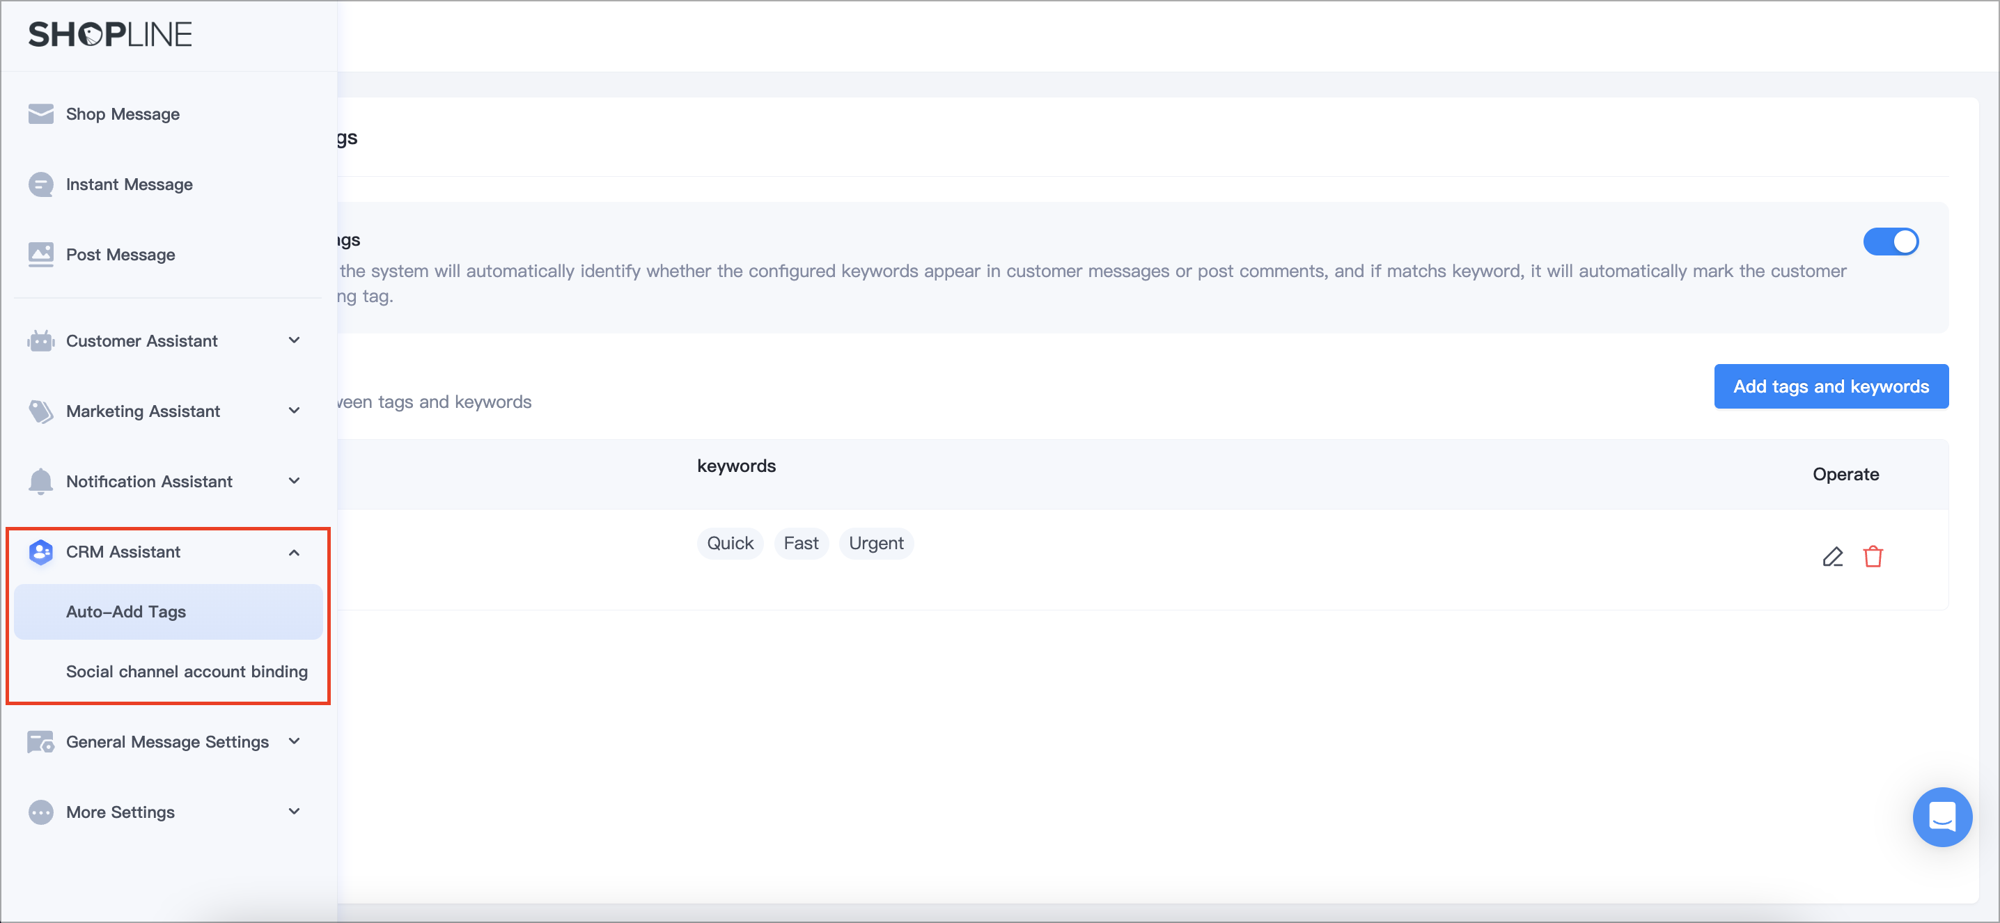Delete the Quick Fast Urgent keyword row
Viewport: 2000px width, 923px height.
(1873, 557)
